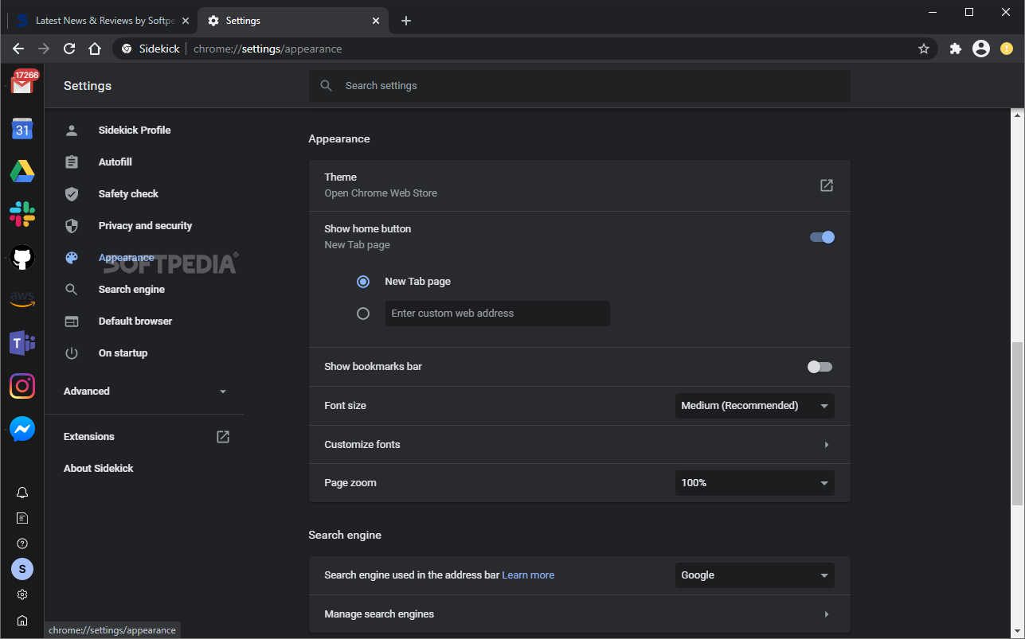Go back with the back arrow
Viewport: 1025px width, 639px height.
click(18, 49)
